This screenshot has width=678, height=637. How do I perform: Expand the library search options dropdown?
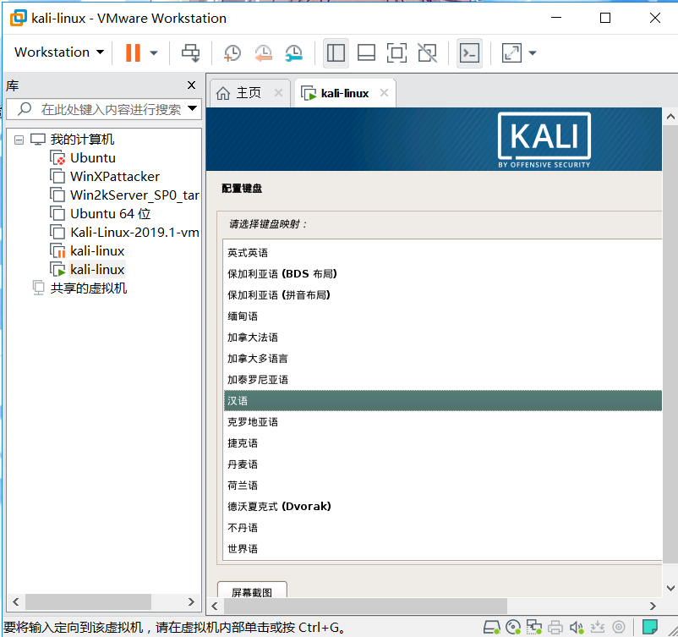[193, 108]
